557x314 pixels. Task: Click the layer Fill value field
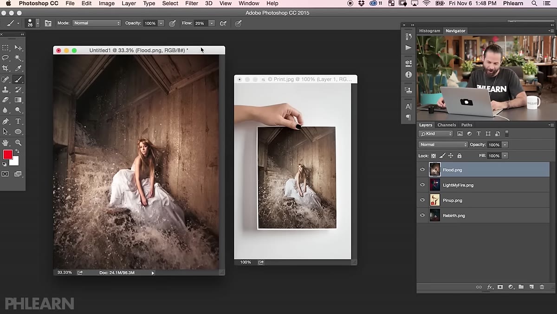click(x=494, y=156)
